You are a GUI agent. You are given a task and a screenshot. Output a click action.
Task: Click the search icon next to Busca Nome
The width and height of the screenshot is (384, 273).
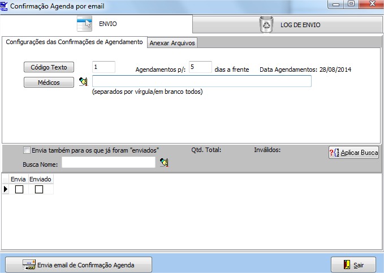pyautogui.click(x=164, y=163)
